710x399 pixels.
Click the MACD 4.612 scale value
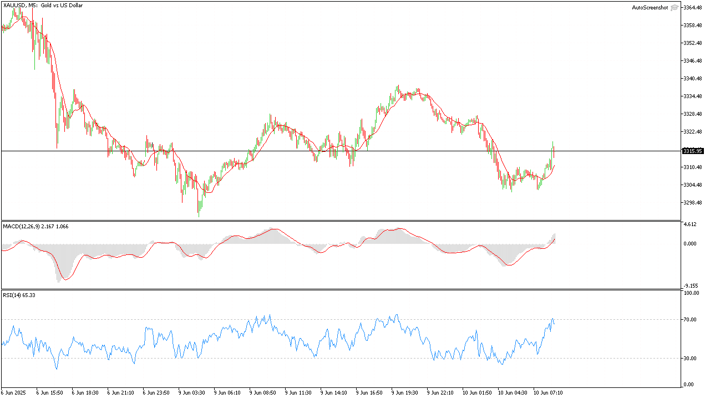(x=691, y=224)
